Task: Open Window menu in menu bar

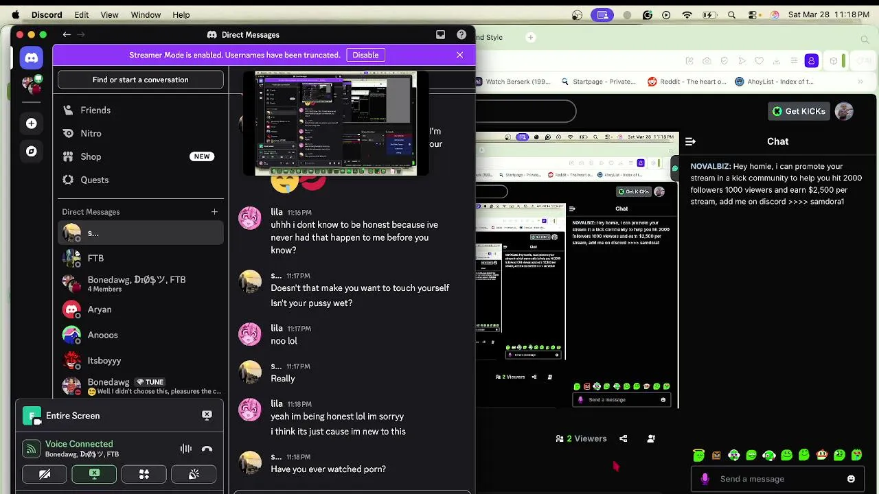Action: pos(146,14)
